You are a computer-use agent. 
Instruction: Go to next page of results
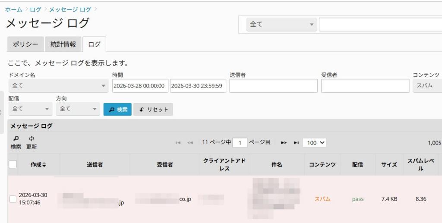[284, 143]
